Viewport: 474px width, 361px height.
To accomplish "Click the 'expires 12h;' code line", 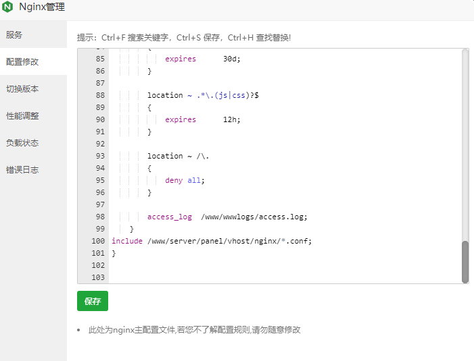I will pyautogui.click(x=203, y=119).
